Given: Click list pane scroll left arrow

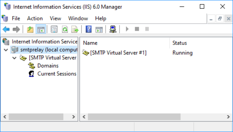Looking at the screenshot, I should 84,117.
